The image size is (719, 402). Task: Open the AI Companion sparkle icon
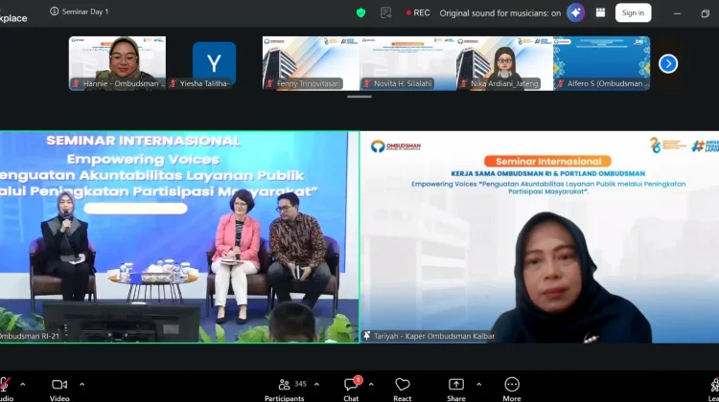(575, 12)
